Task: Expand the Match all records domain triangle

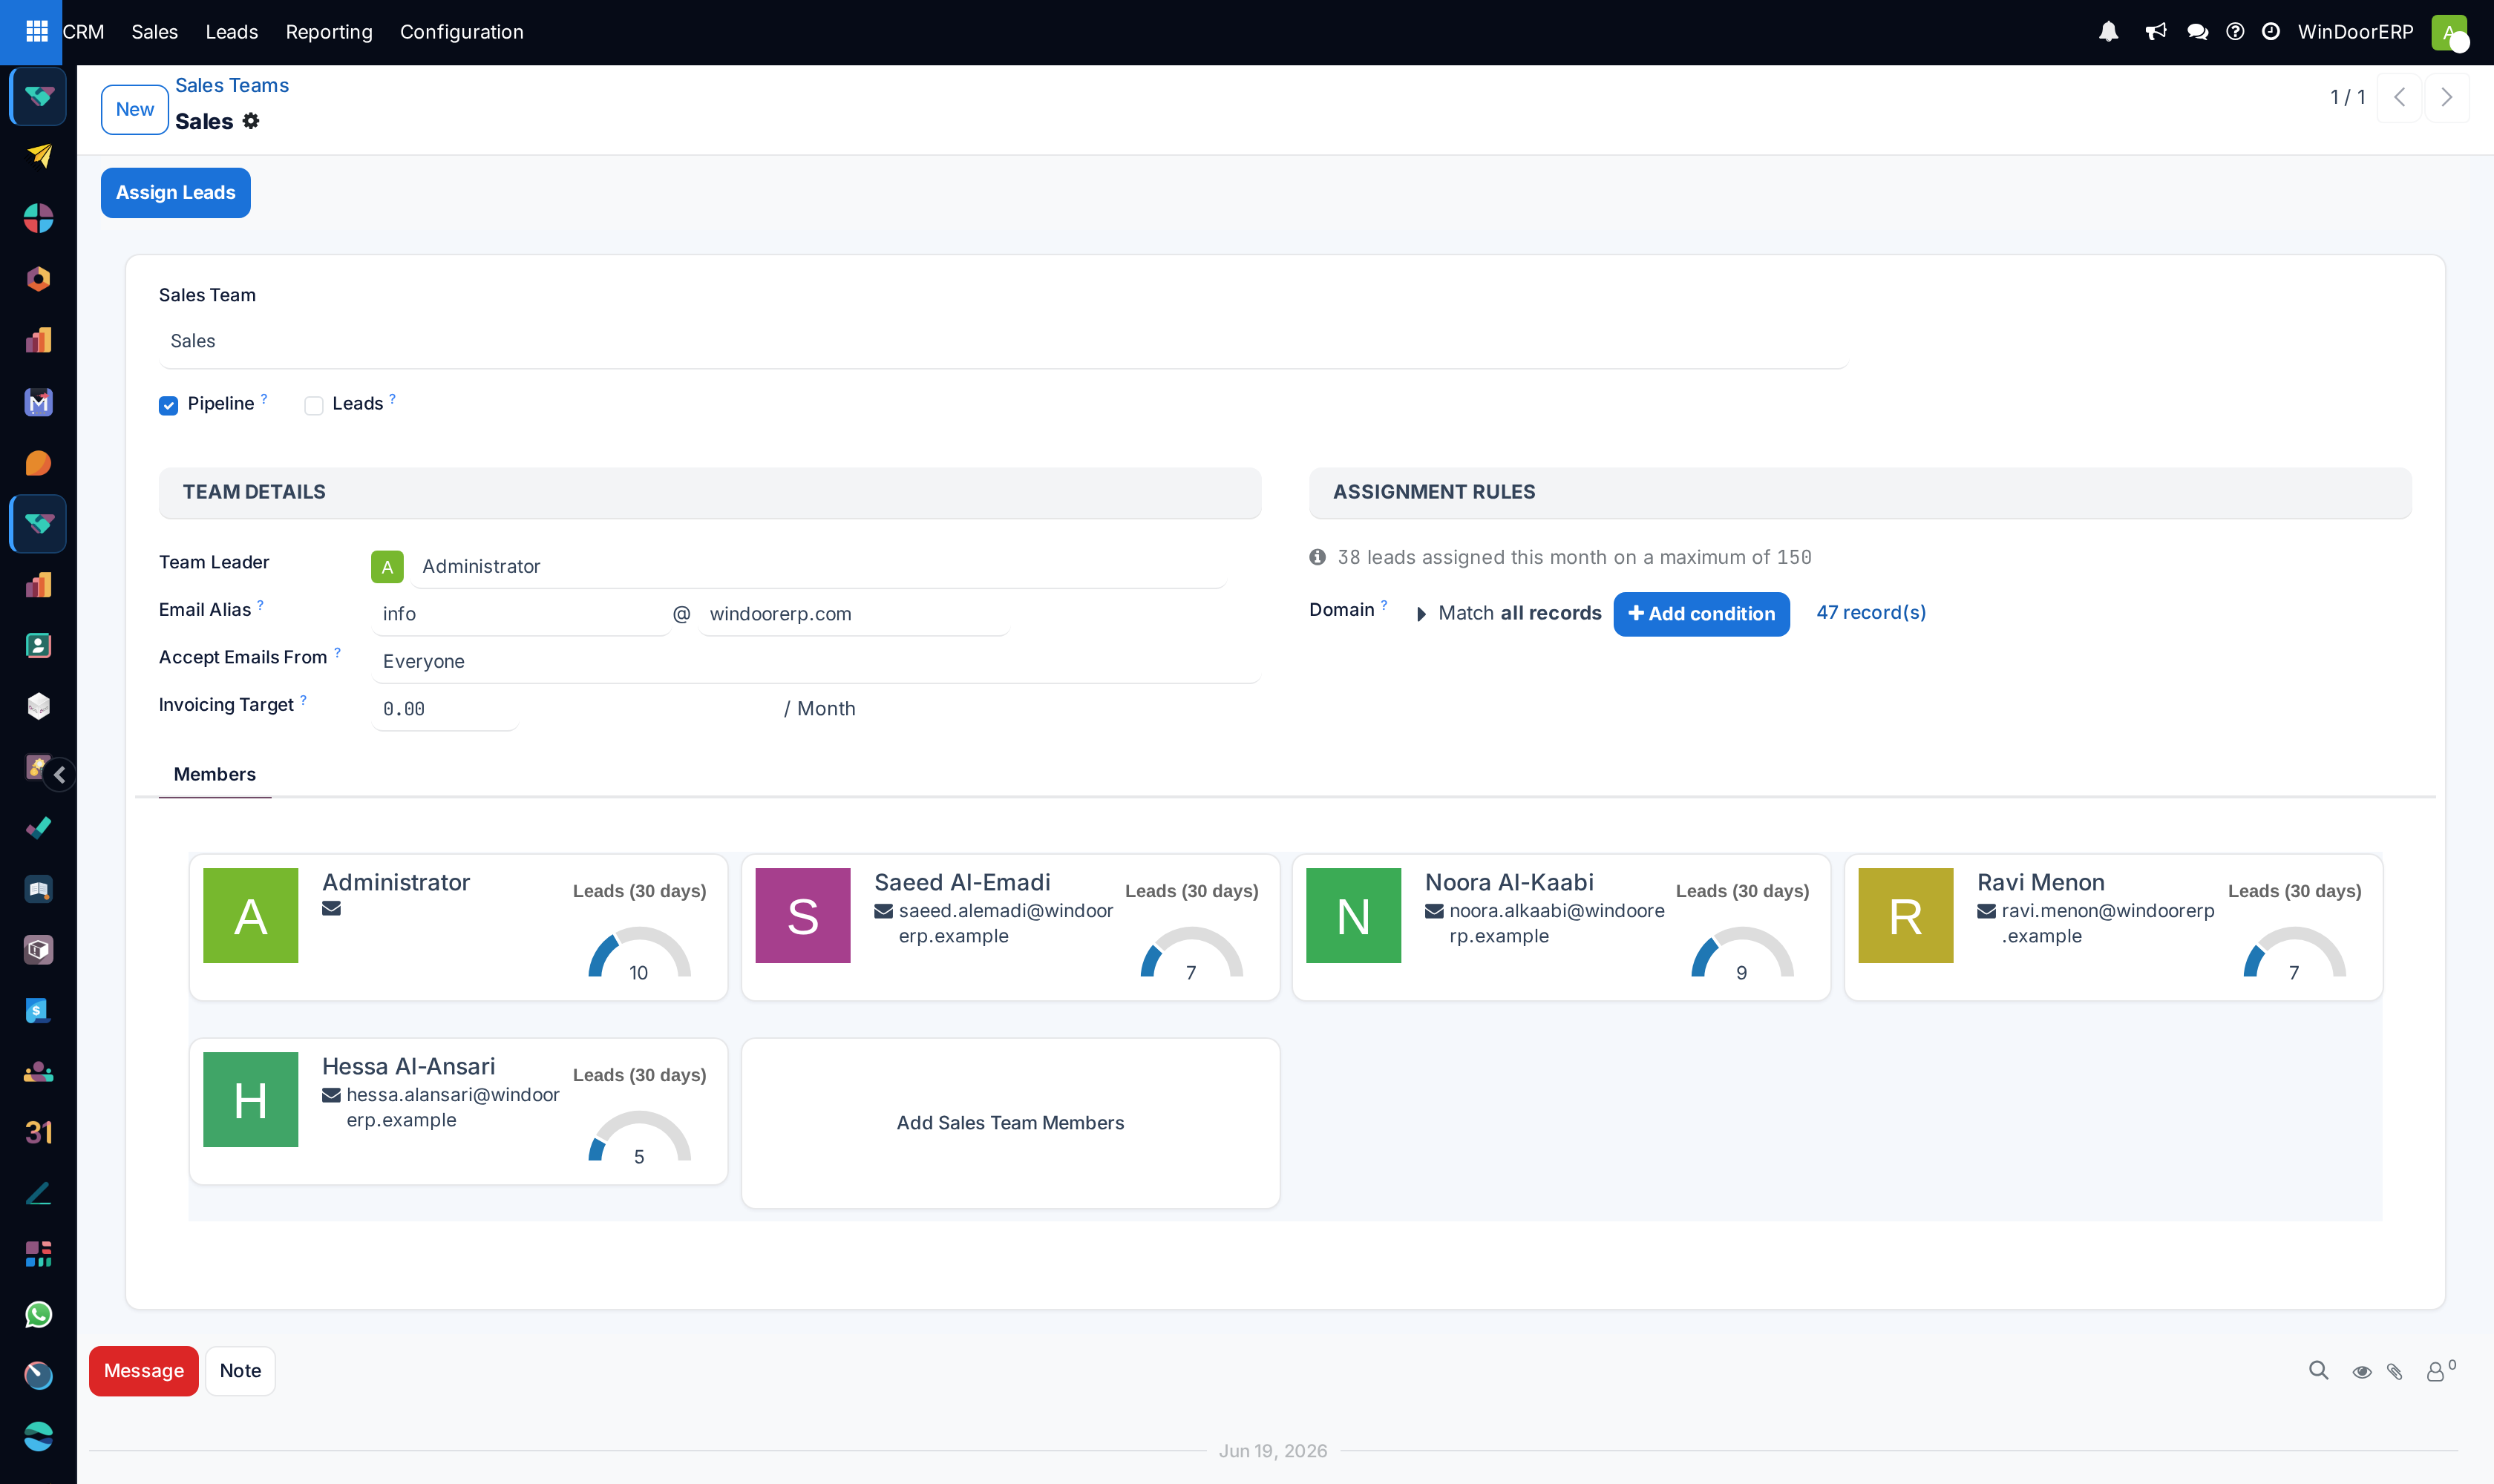Action: click(1421, 614)
